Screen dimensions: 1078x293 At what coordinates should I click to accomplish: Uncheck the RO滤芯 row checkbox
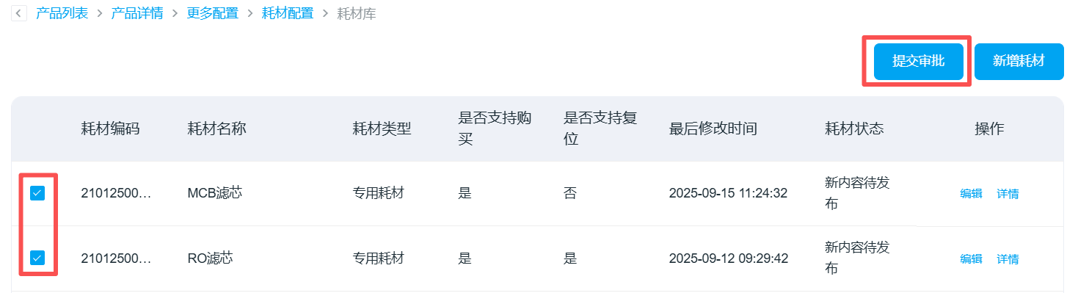(37, 258)
